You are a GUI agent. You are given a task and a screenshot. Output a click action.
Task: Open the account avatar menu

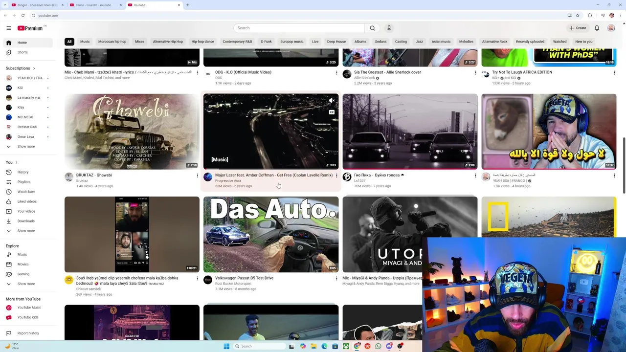611,28
